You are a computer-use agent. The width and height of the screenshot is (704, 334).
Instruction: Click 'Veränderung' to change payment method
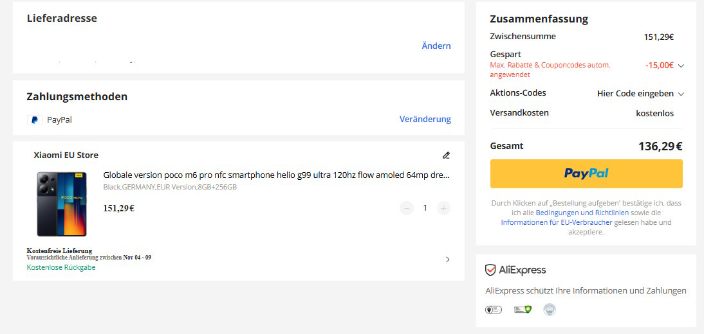[x=425, y=119]
